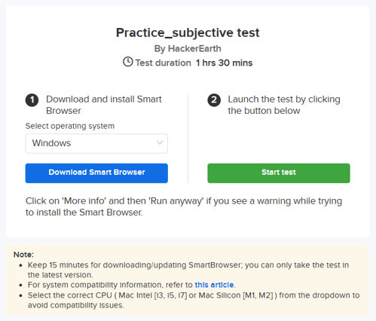This screenshot has height=321, width=376.
Task: Click the 'Select operating system' label
Action: point(70,126)
